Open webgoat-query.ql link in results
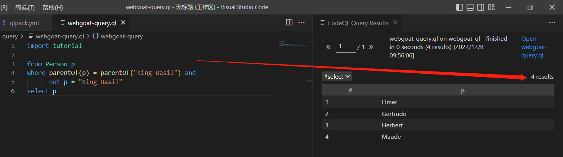The height and width of the screenshot is (157, 563). point(534,47)
